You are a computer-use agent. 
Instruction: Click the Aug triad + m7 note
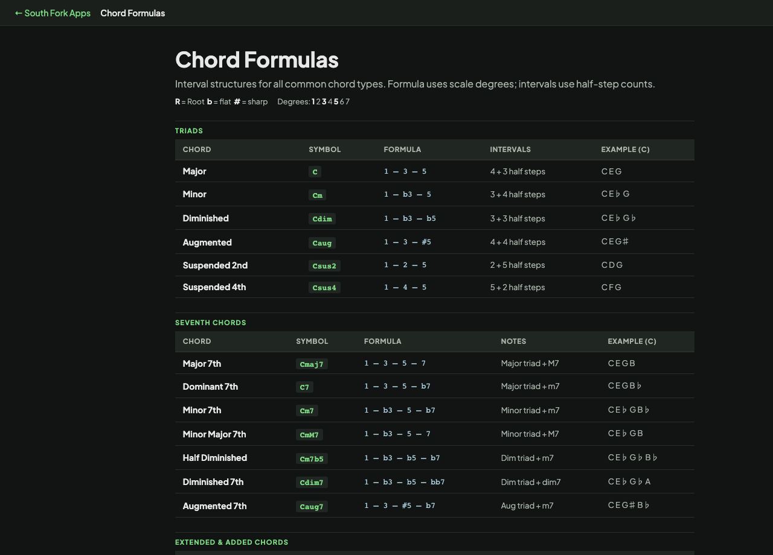527,506
